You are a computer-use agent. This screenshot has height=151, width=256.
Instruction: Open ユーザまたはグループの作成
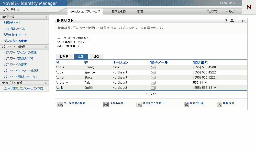tap(24, 89)
